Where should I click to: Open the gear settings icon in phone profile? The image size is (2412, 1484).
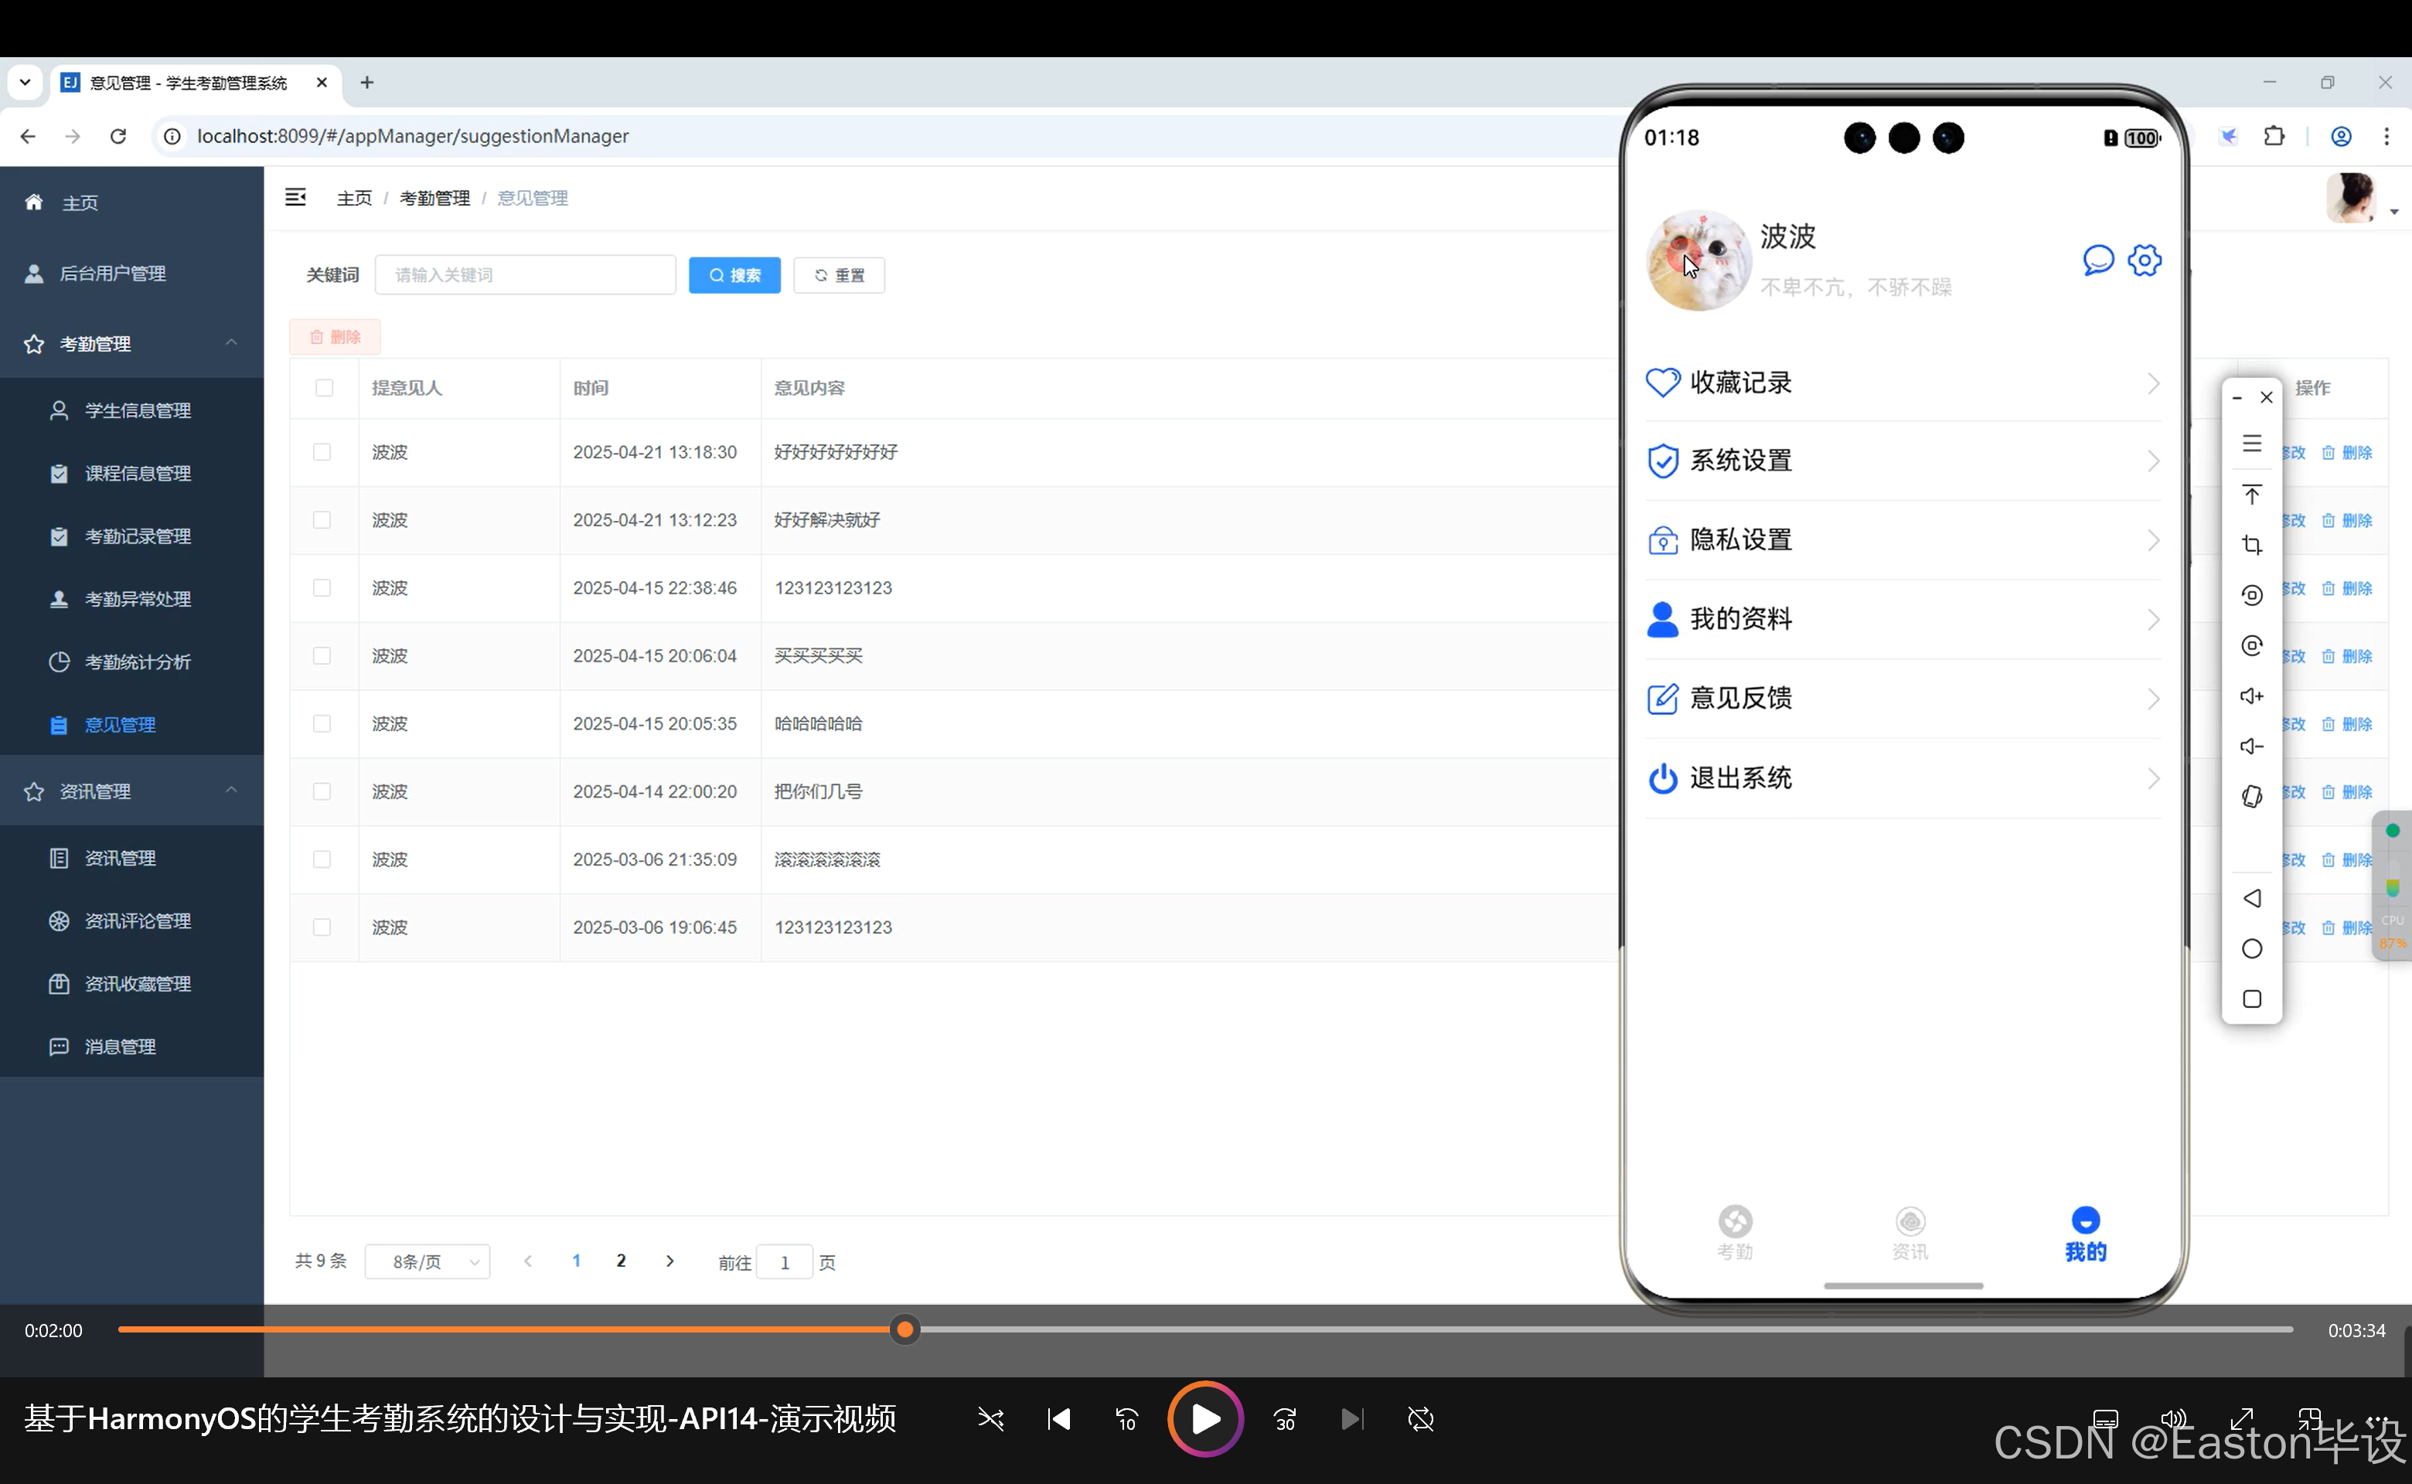(2144, 260)
